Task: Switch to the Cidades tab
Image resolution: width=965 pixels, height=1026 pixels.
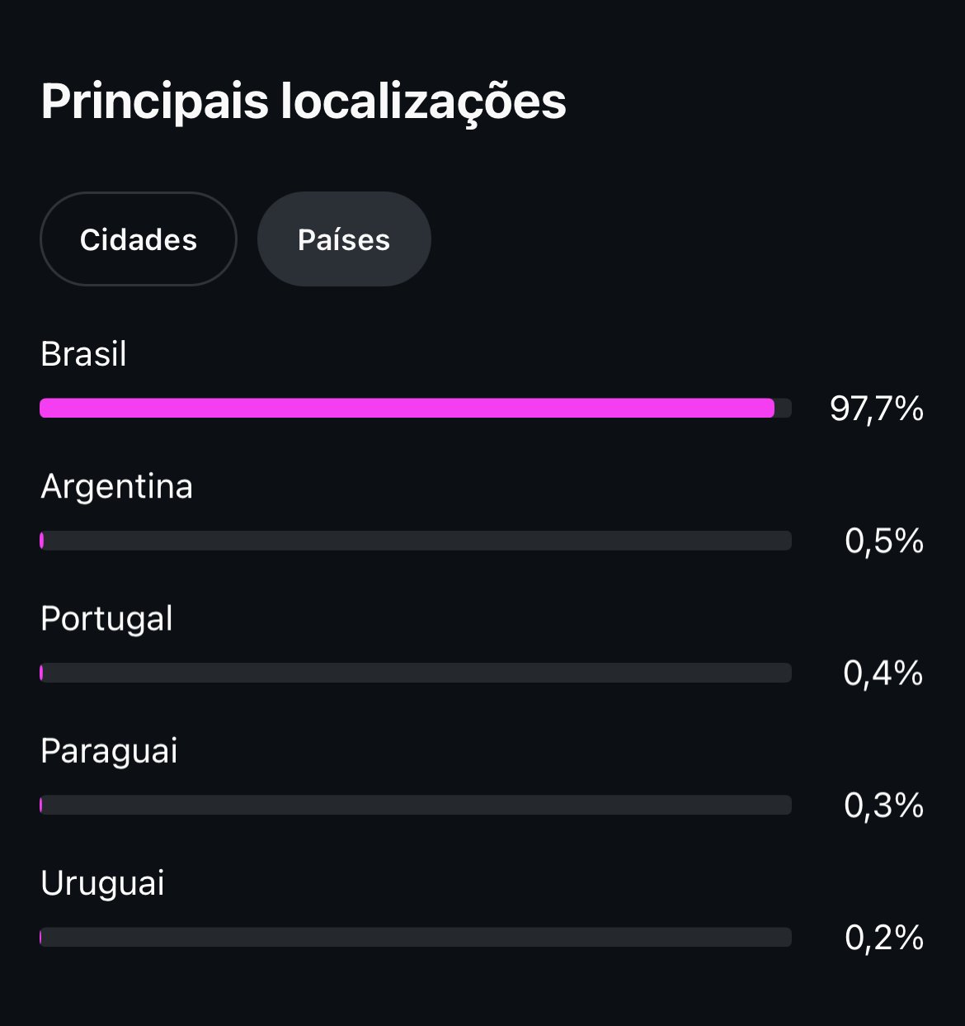Action: click(x=139, y=239)
